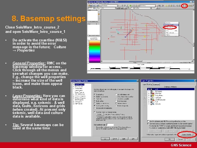Expand 2D Seismic Properties tree node
197x148 pixels.
(74, 96)
